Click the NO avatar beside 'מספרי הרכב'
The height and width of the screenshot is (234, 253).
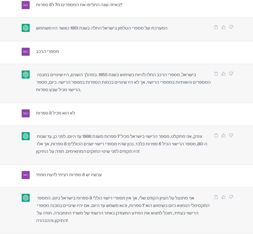26,51
